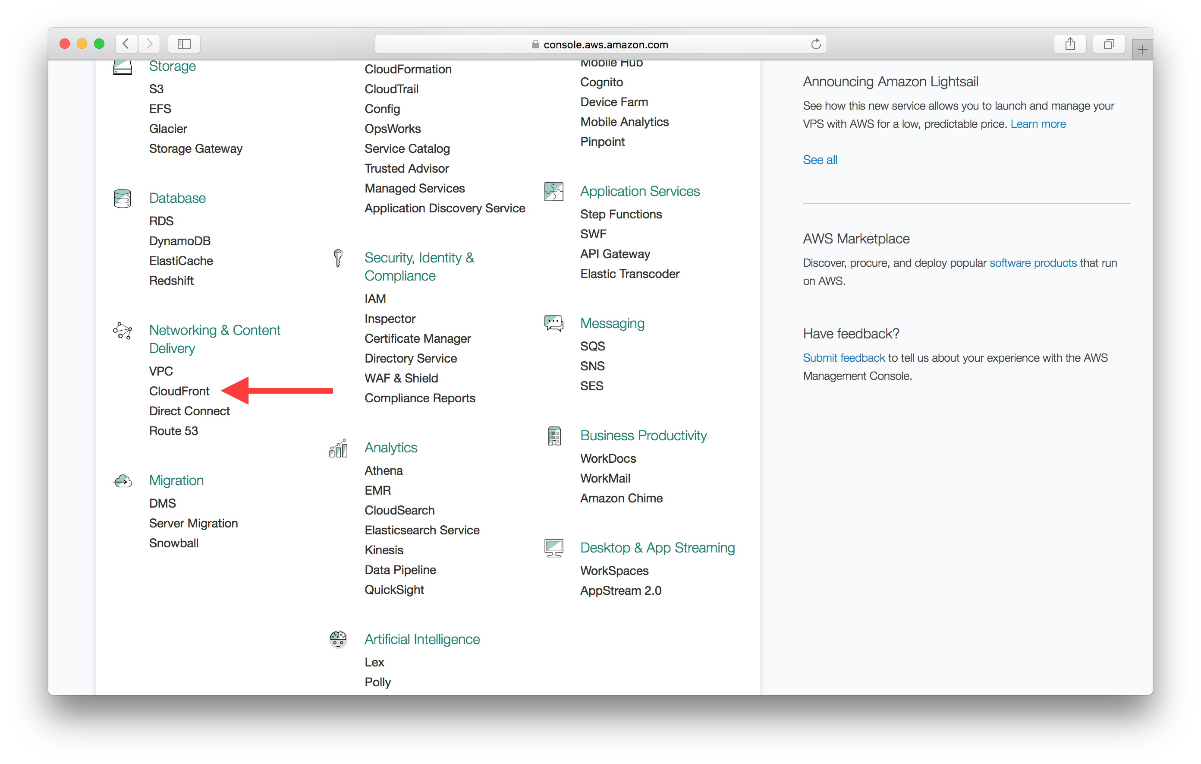Click the Desktop & App Streaming monitor icon

click(x=553, y=548)
